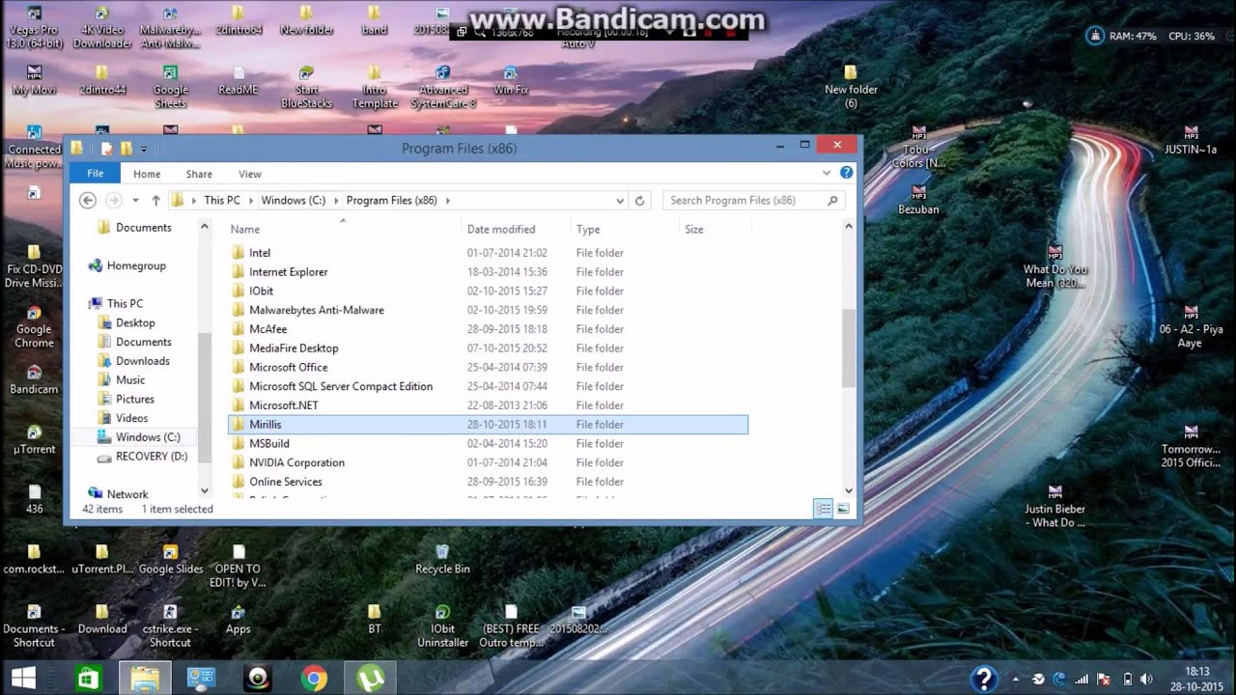Image resolution: width=1236 pixels, height=695 pixels.
Task: Select Downloads in the navigation pane
Action: click(143, 361)
